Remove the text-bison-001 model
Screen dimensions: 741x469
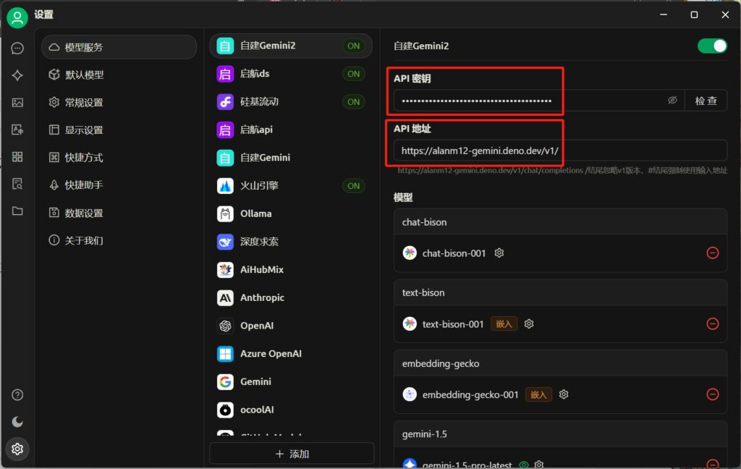pos(713,324)
